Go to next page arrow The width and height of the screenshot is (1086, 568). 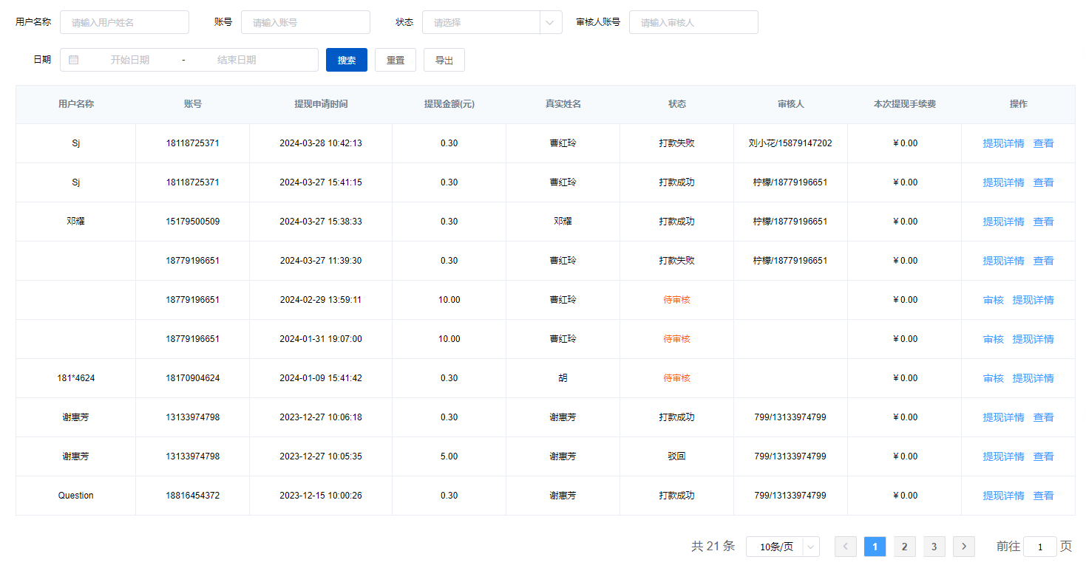point(963,547)
